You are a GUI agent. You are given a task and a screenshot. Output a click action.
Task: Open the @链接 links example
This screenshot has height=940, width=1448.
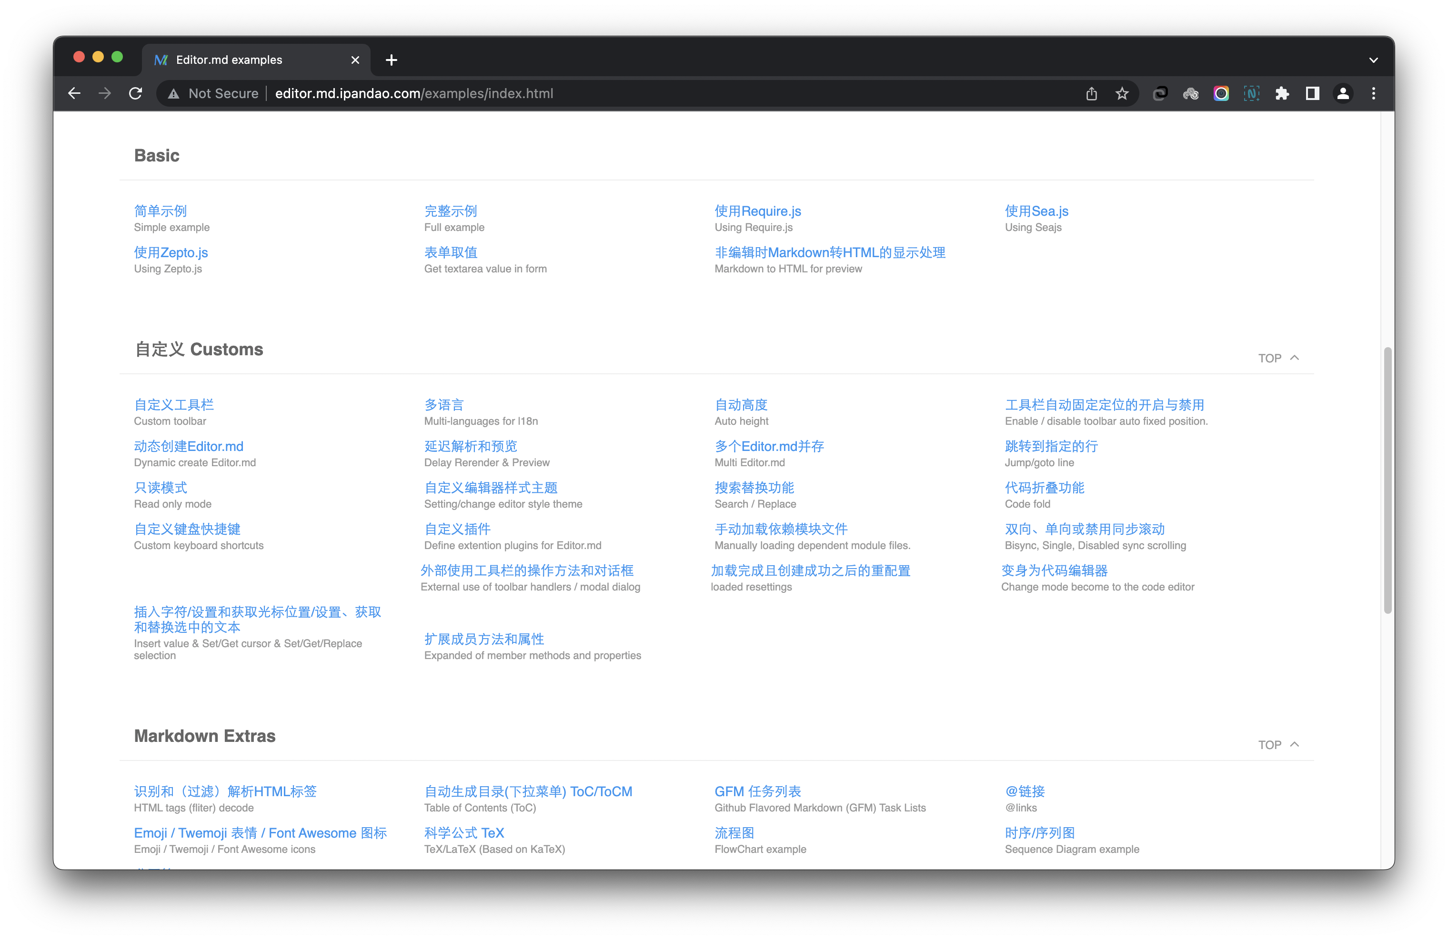(x=1025, y=791)
